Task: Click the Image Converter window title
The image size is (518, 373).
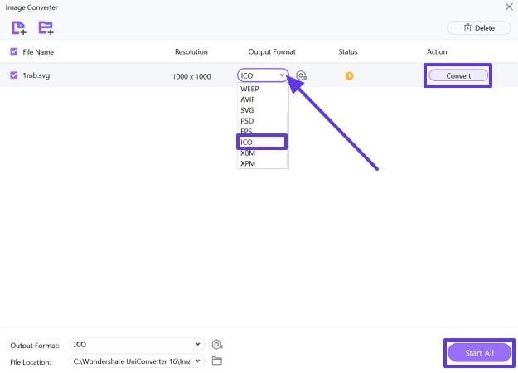Action: [31, 7]
